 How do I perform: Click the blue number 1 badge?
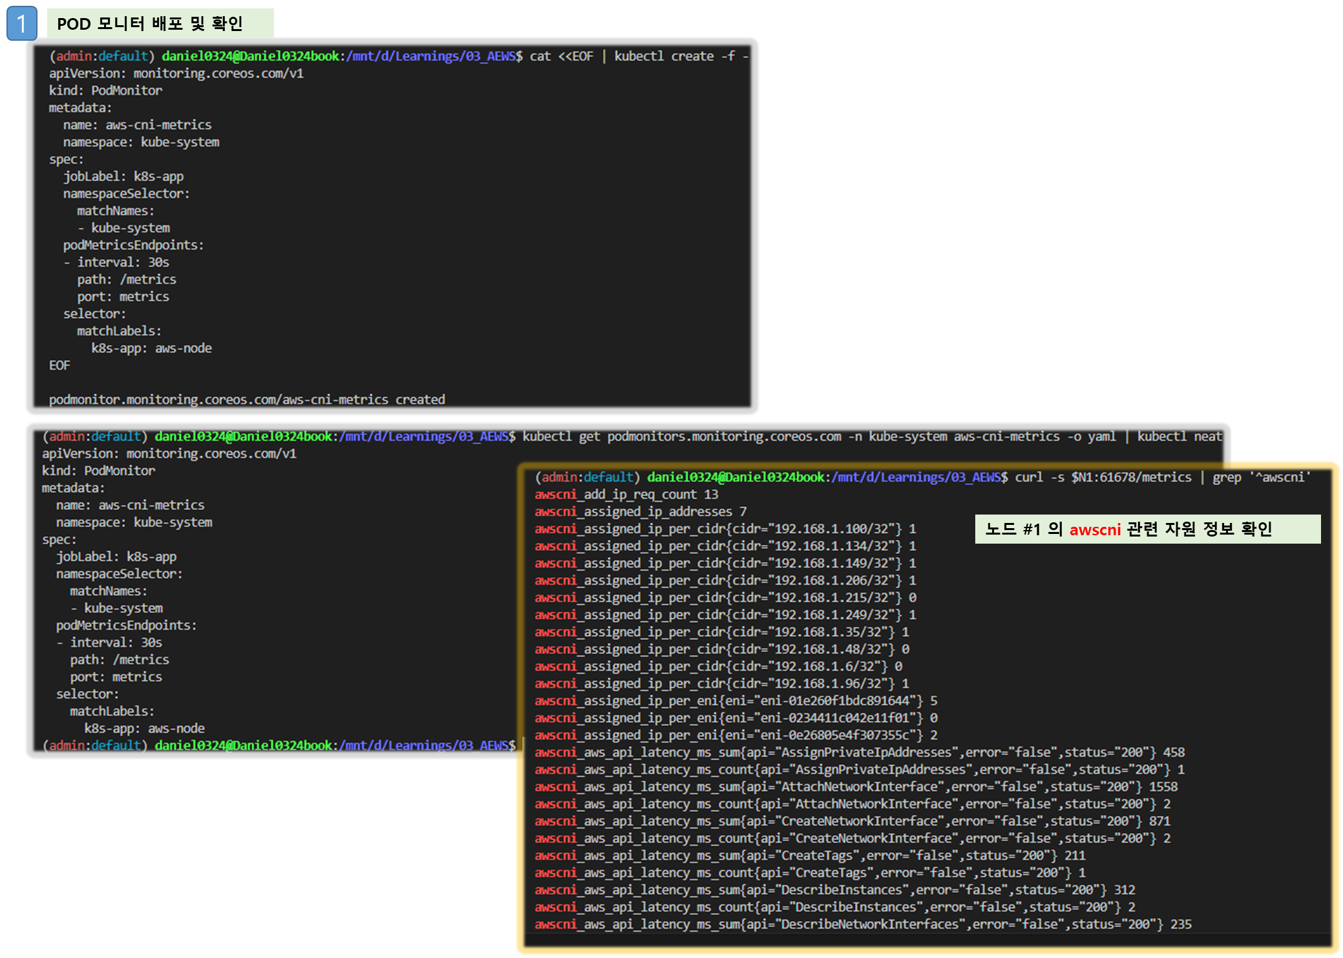[x=21, y=24]
